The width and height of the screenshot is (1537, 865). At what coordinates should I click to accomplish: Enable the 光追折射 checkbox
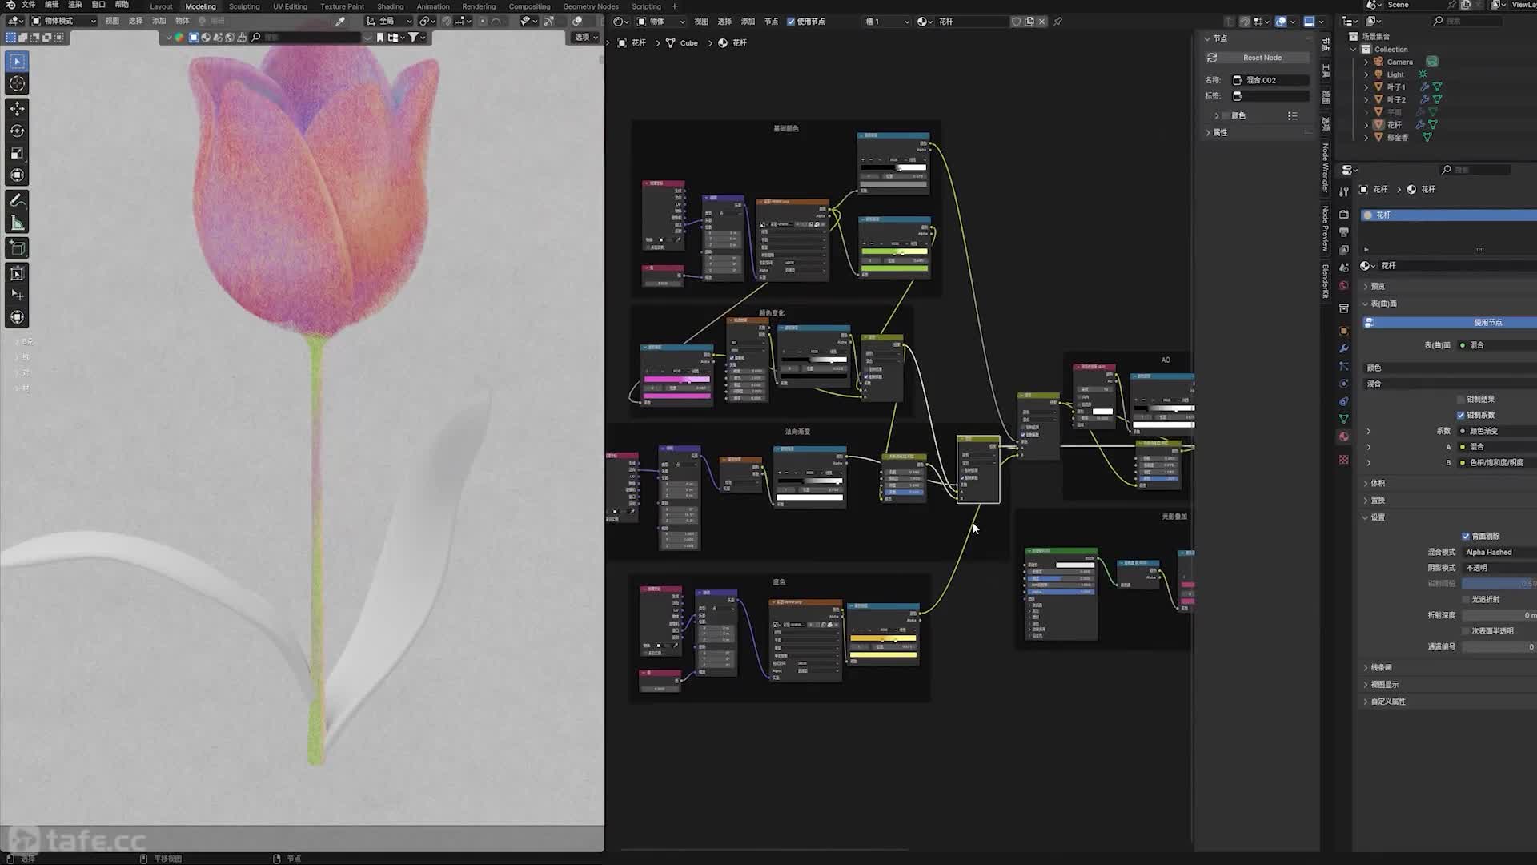pos(1466,599)
